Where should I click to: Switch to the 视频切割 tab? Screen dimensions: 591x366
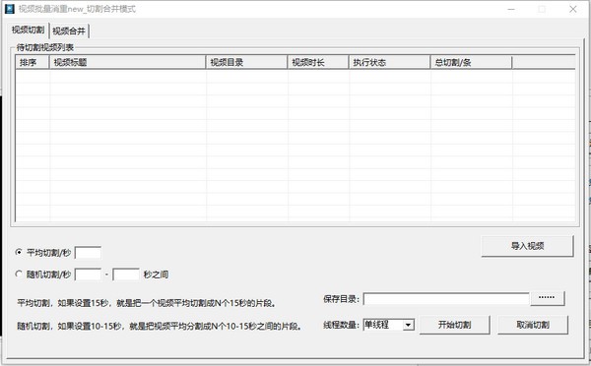(x=28, y=30)
